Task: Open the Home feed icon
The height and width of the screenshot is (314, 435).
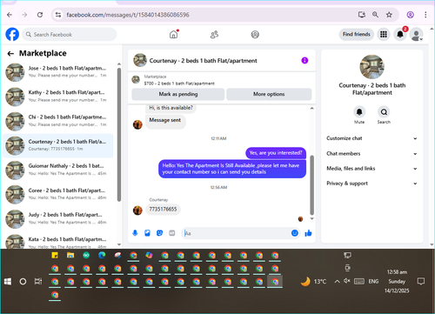Action: point(174,35)
